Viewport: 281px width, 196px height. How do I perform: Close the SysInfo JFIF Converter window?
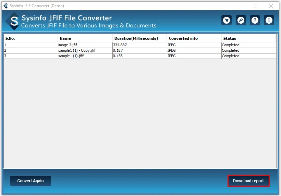point(271,6)
